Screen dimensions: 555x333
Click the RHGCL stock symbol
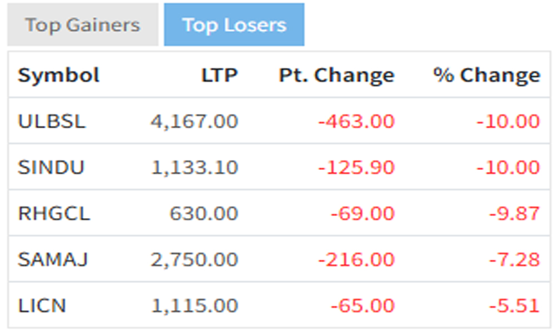click(54, 213)
